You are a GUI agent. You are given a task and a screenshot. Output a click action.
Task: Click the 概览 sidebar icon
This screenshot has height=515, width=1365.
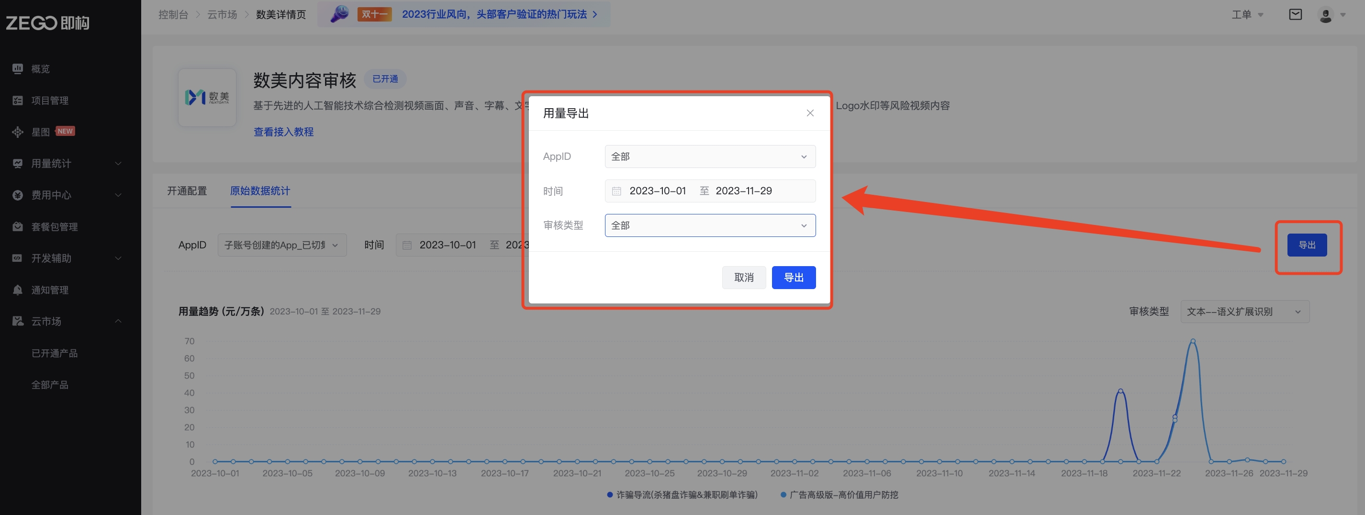coord(18,69)
